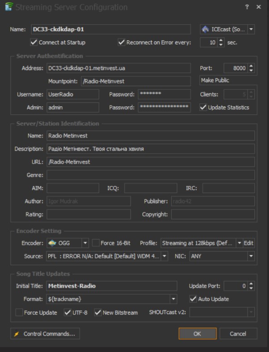Toggle Reconnect on Error checkbox
The width and height of the screenshot is (269, 352).
coord(121,42)
